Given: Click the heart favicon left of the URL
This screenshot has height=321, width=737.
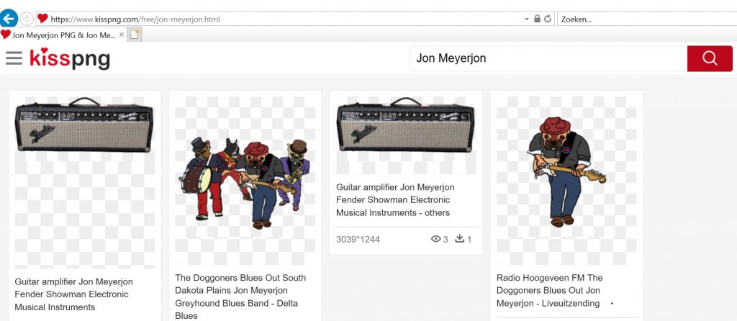Looking at the screenshot, I should (42, 19).
